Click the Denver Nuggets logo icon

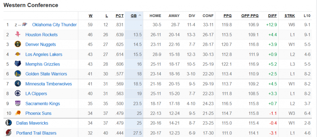click(x=18, y=44)
